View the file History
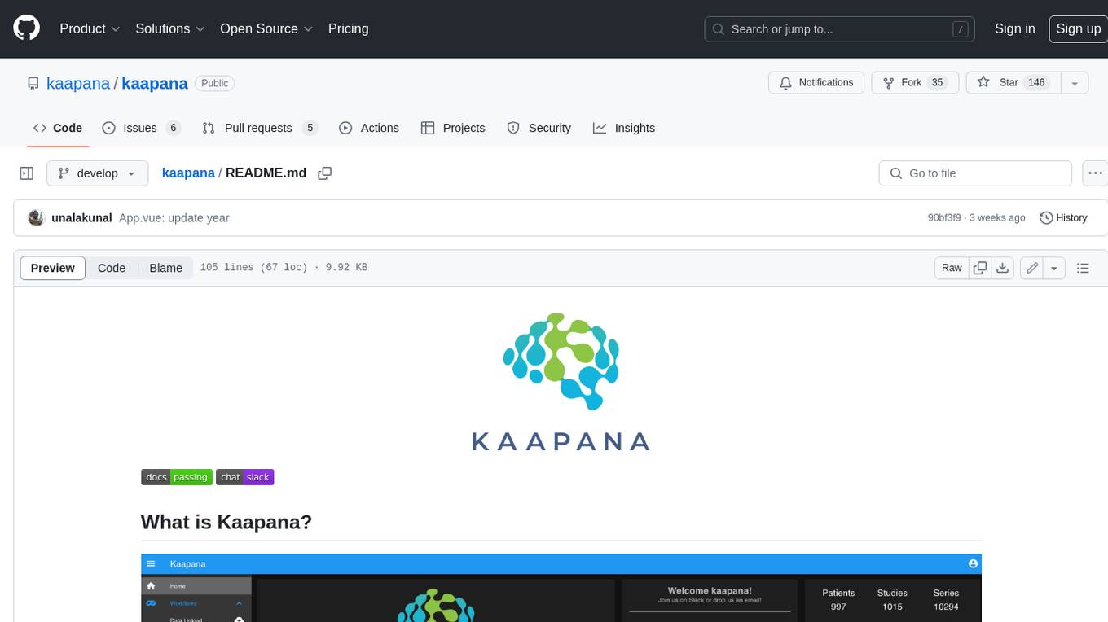 coord(1063,218)
